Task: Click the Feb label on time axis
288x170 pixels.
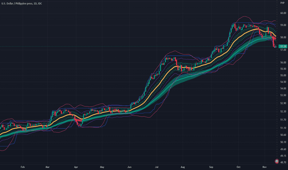Action: (23, 167)
